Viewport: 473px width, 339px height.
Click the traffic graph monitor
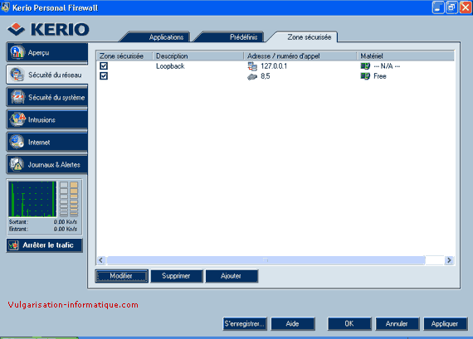coord(32,199)
